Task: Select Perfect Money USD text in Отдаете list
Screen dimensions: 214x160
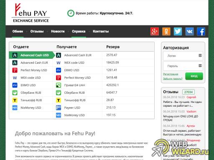Action: (x=34, y=70)
